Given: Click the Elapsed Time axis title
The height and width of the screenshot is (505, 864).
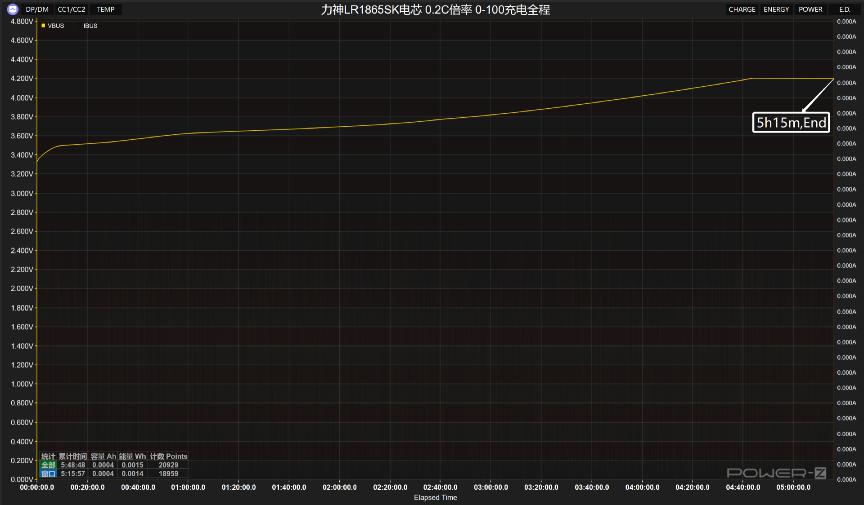Looking at the screenshot, I should [435, 497].
